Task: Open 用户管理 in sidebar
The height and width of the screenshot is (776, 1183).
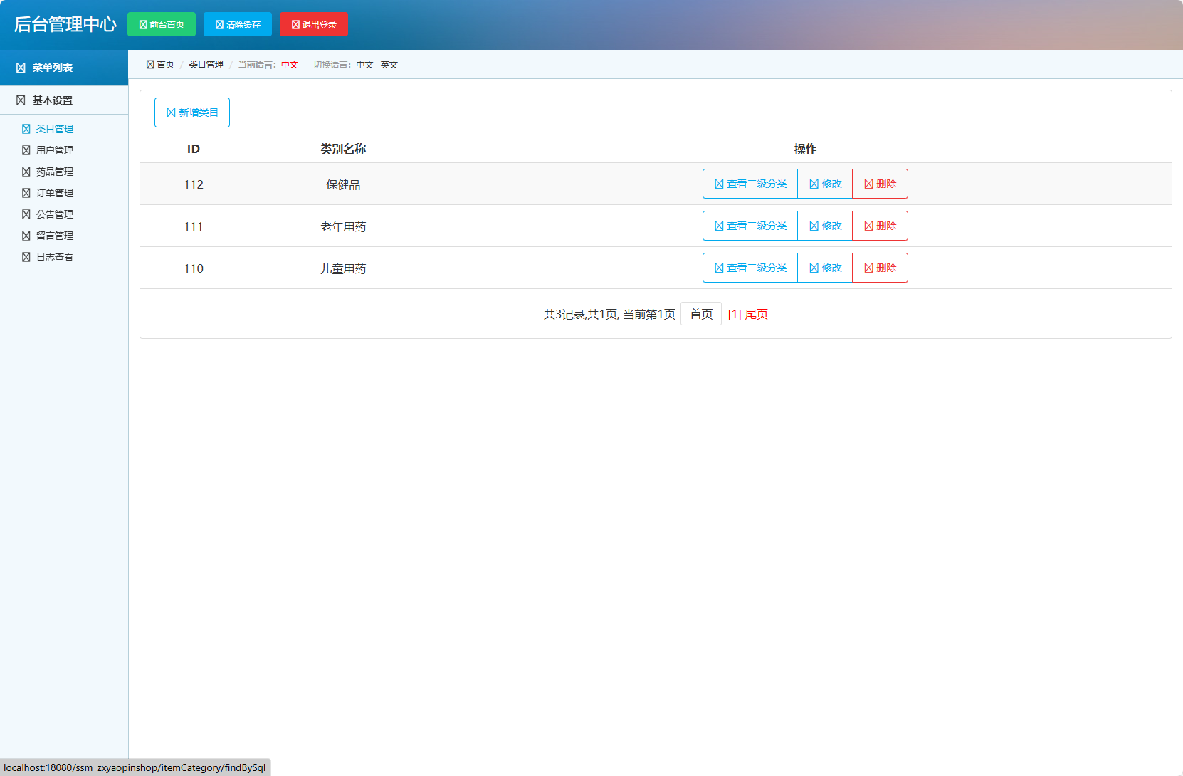Action: (54, 150)
